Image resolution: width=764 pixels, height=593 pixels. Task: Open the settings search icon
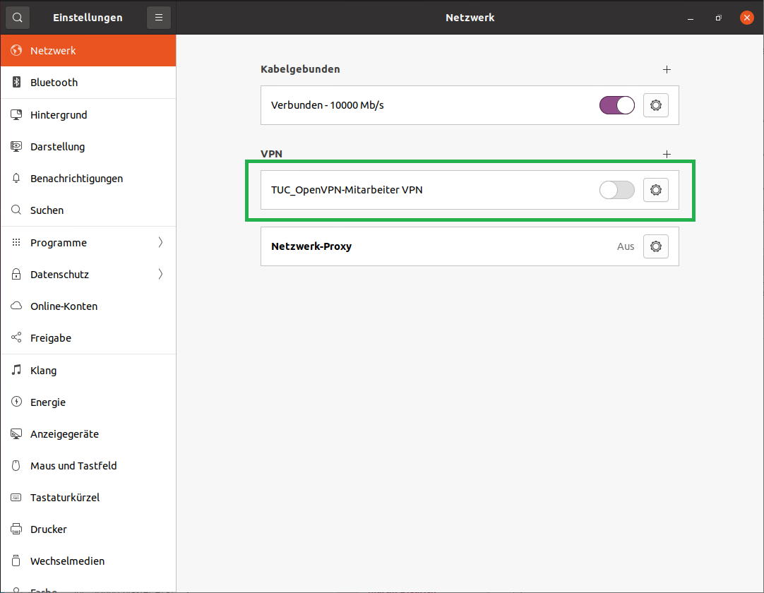pyautogui.click(x=18, y=18)
